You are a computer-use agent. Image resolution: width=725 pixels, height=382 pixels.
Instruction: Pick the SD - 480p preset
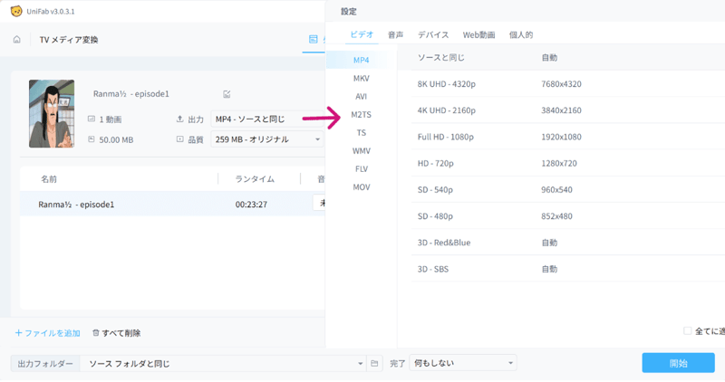click(568, 215)
